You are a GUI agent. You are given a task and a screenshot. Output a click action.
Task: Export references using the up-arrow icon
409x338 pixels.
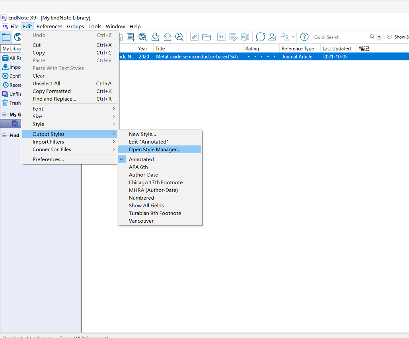click(x=167, y=37)
